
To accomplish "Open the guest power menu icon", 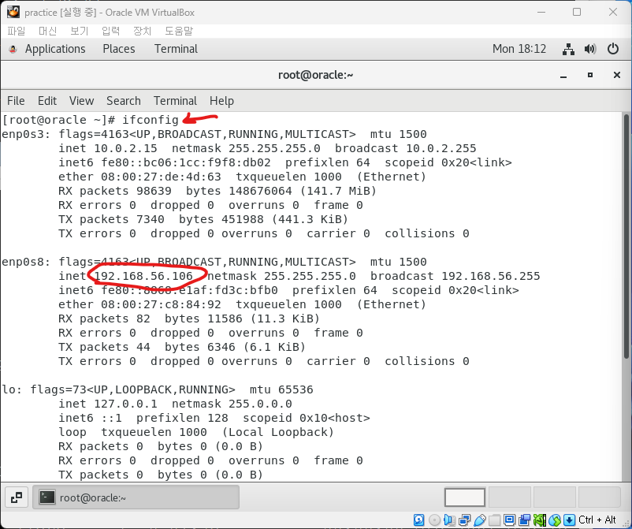I will [612, 49].
